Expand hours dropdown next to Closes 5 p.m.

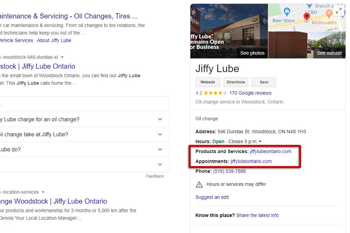[260, 141]
